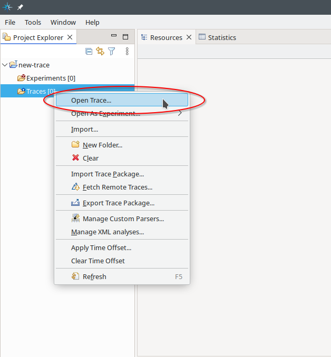Open the Tools menu
The height and width of the screenshot is (357, 331).
(x=33, y=22)
